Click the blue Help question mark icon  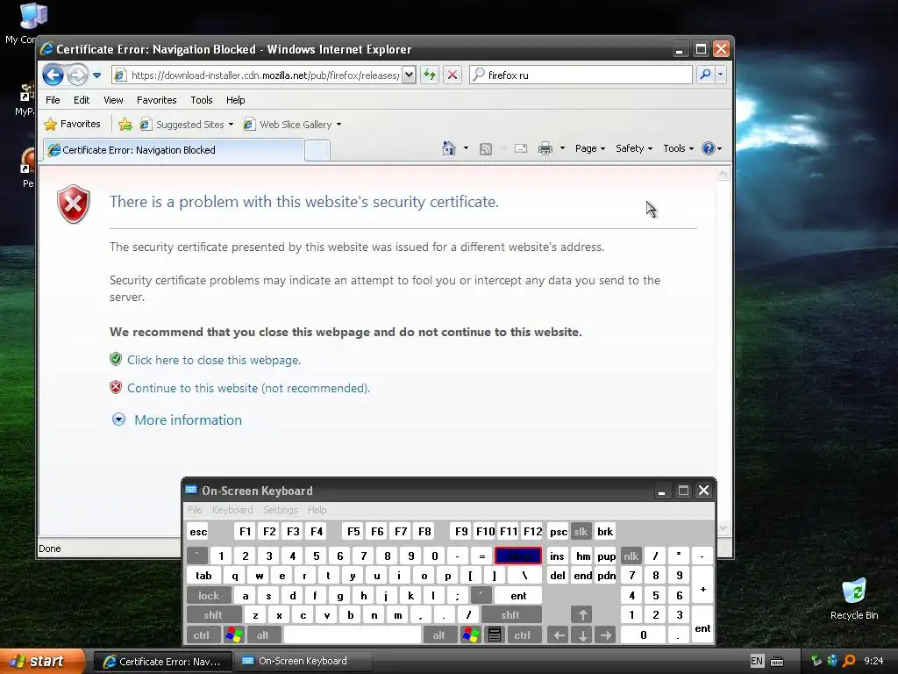(709, 148)
